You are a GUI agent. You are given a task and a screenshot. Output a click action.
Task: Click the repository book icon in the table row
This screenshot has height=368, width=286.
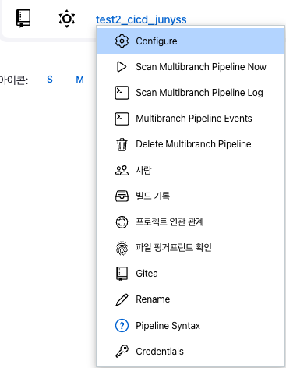[x=23, y=19]
